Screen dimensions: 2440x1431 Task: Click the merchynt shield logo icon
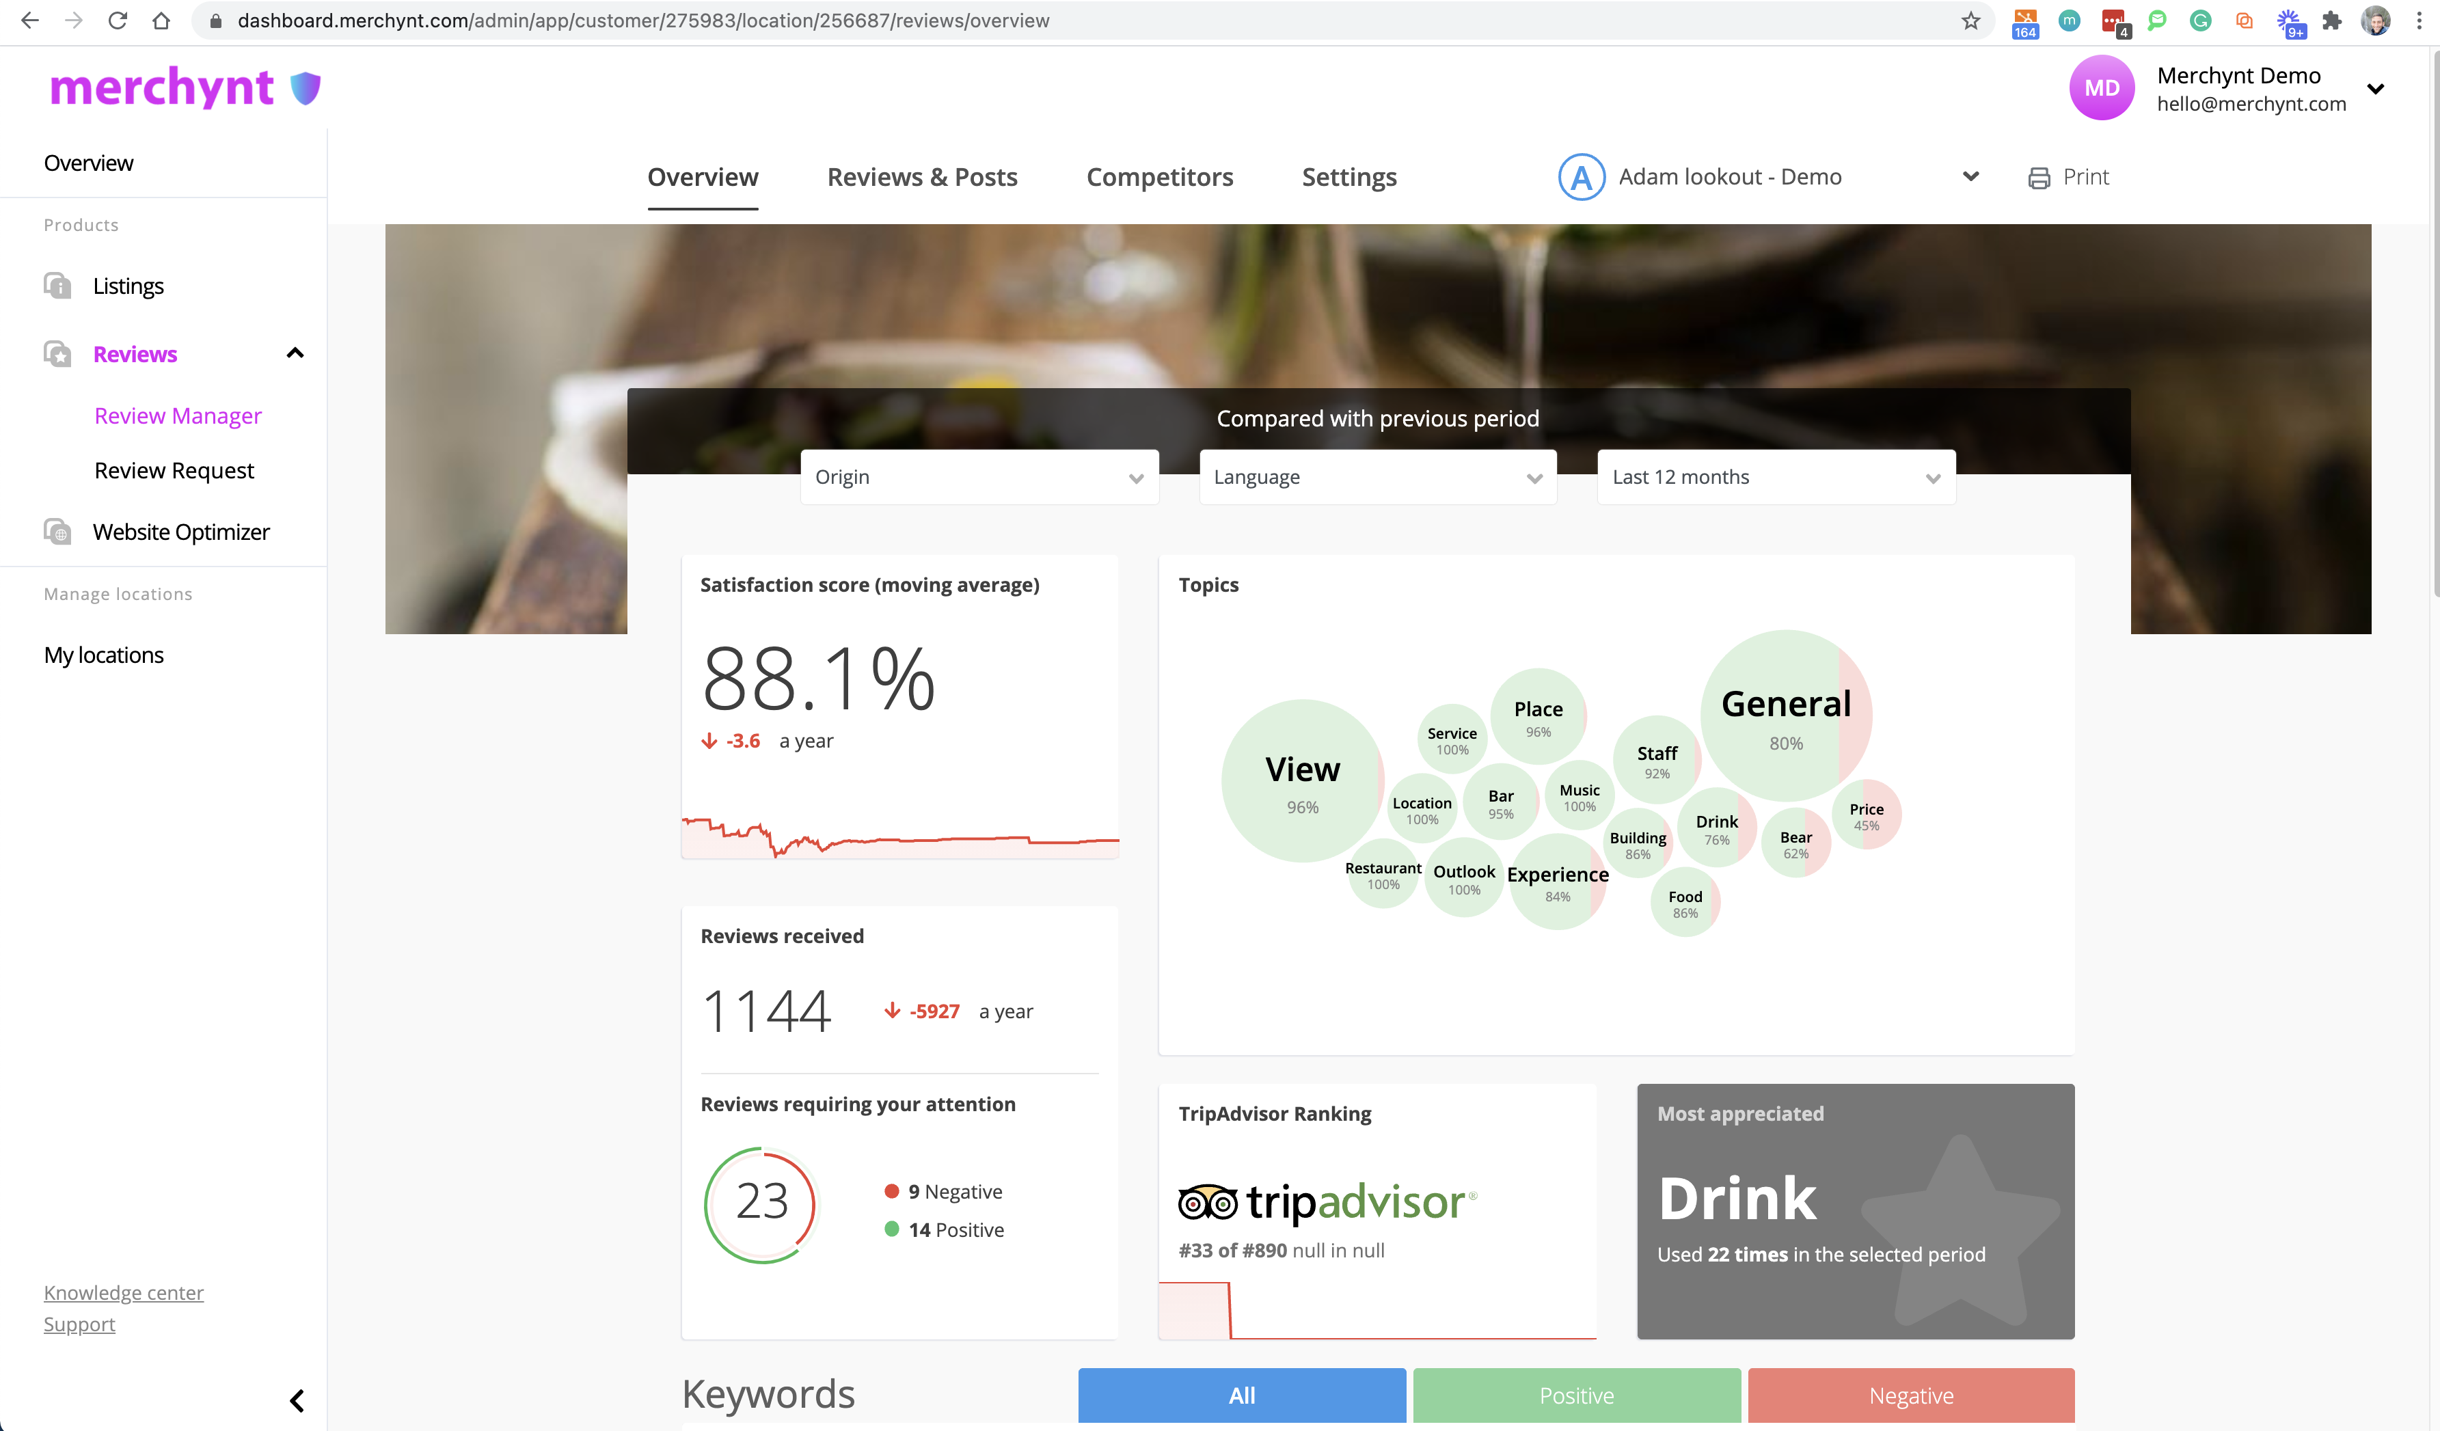pos(305,88)
